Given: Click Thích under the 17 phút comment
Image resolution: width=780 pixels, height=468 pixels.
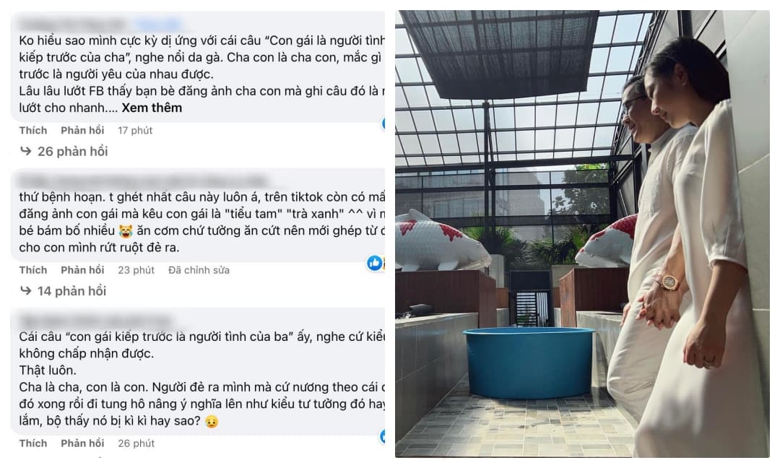Looking at the screenshot, I should pyautogui.click(x=32, y=130).
